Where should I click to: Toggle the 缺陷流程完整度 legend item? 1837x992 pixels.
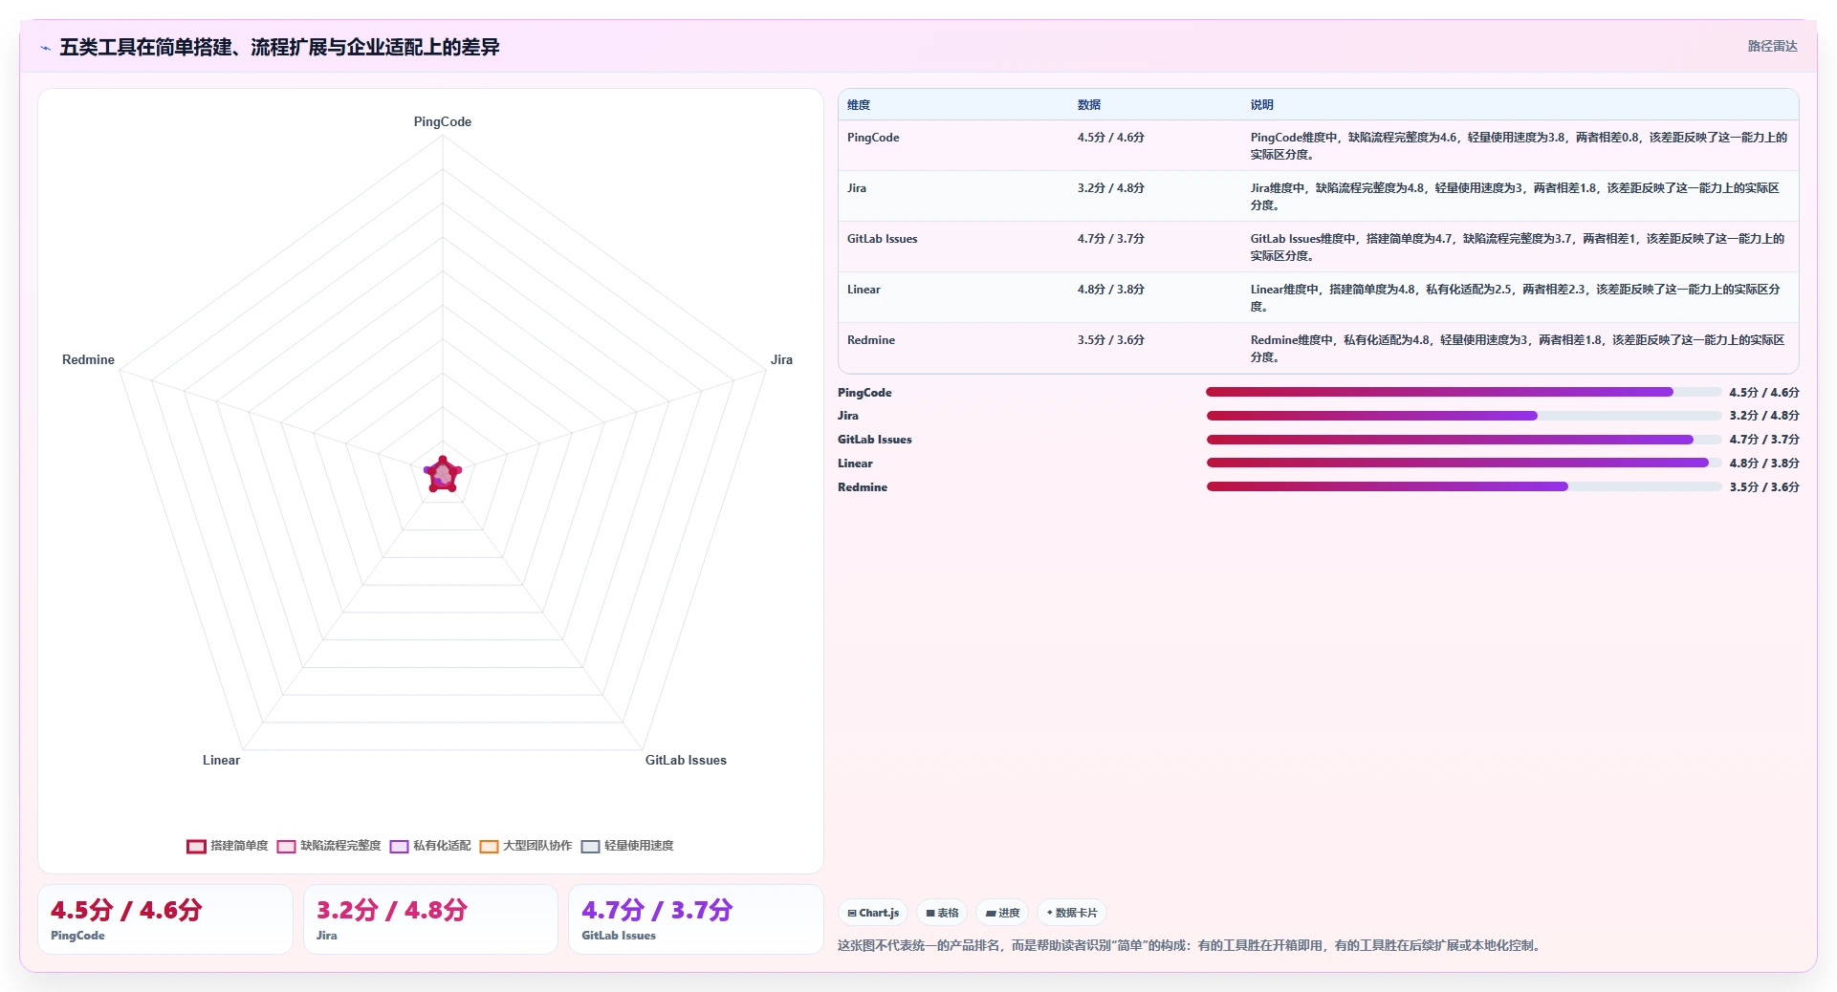[x=329, y=846]
